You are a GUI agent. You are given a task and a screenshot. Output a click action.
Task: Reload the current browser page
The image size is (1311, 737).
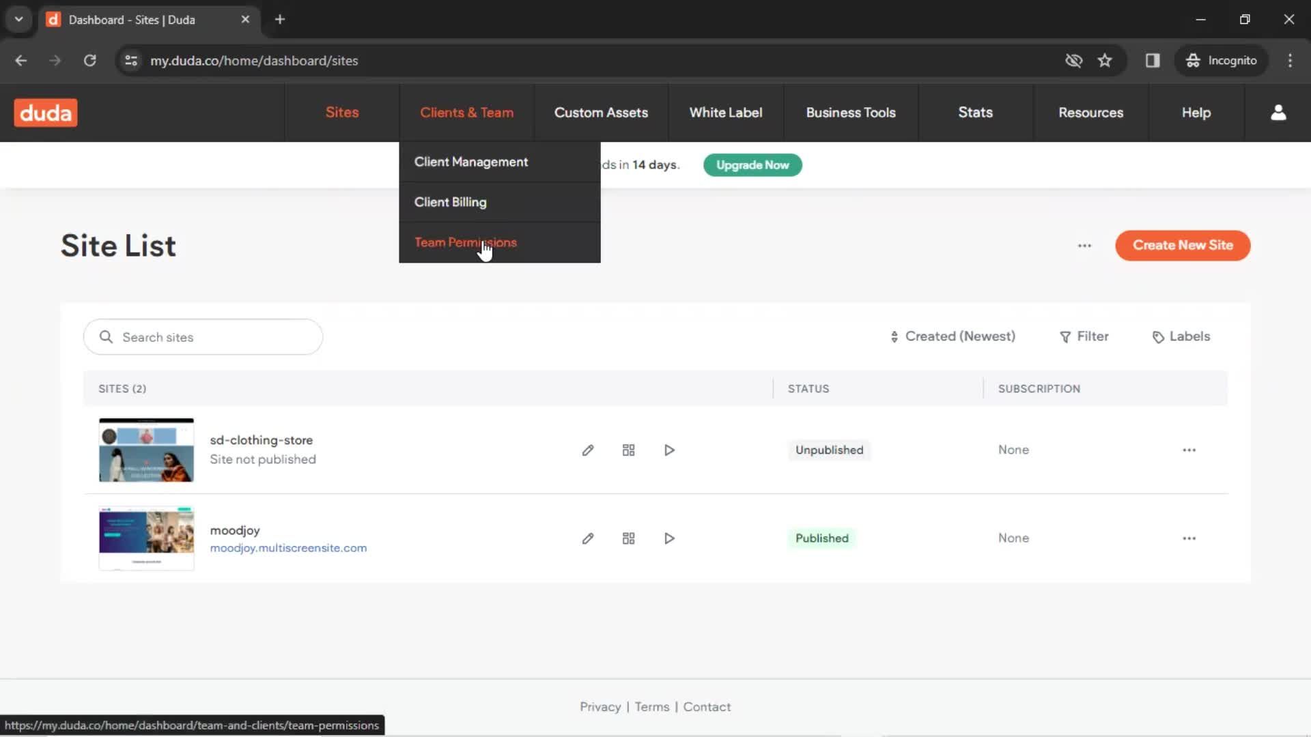(x=89, y=61)
